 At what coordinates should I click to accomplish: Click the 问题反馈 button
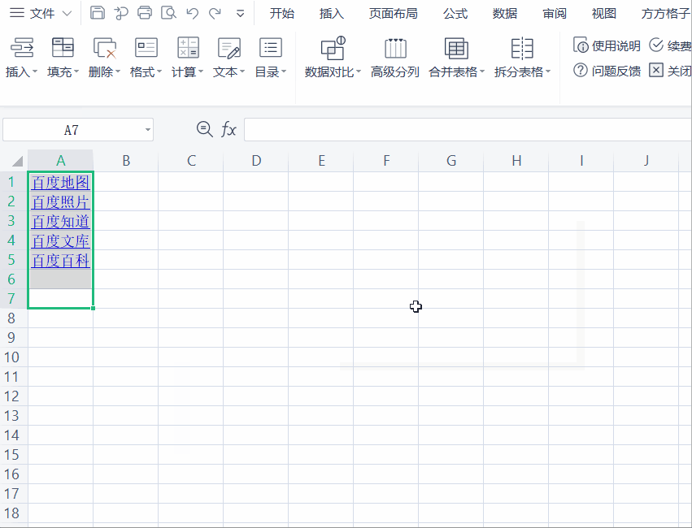point(607,70)
